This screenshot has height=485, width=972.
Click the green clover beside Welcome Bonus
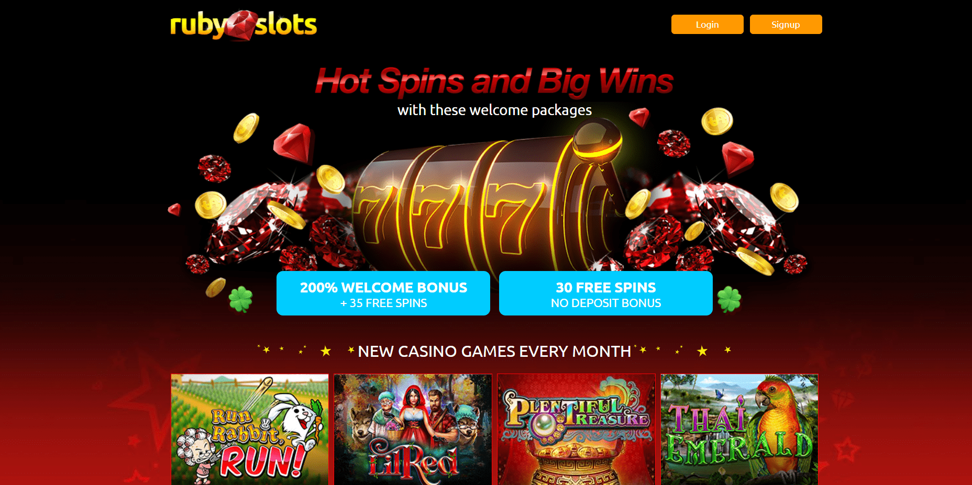click(241, 299)
